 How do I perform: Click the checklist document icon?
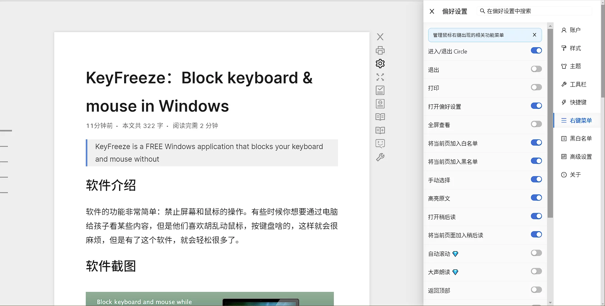click(380, 90)
